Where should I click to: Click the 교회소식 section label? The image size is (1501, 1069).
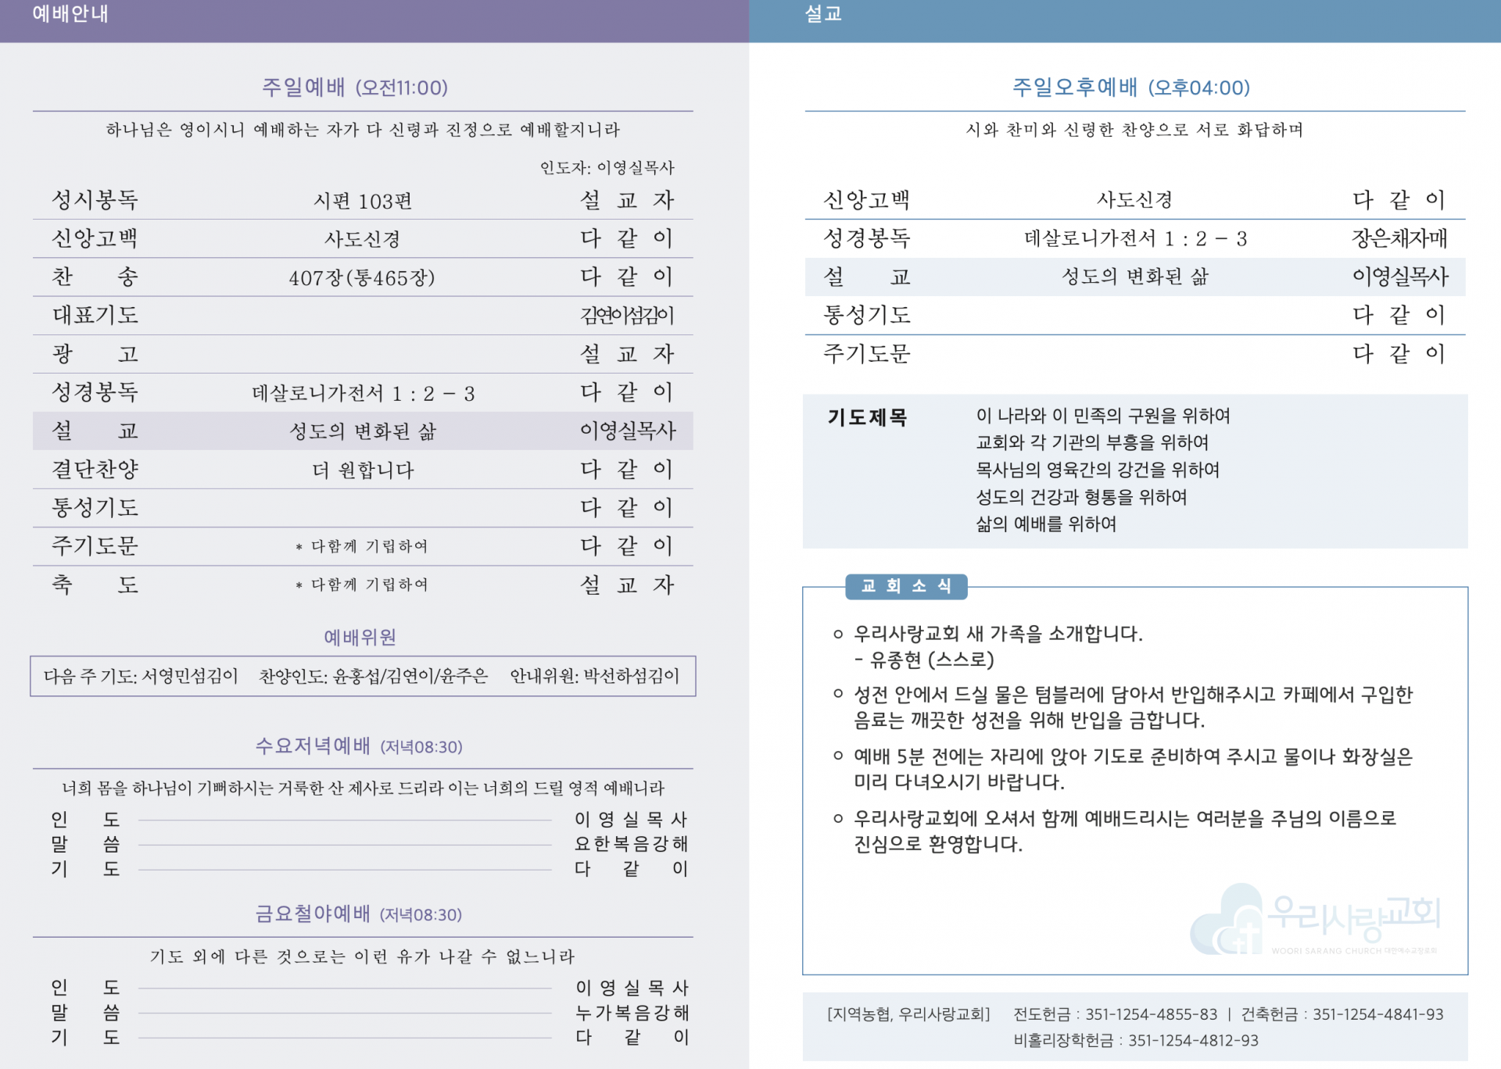pyautogui.click(x=905, y=586)
